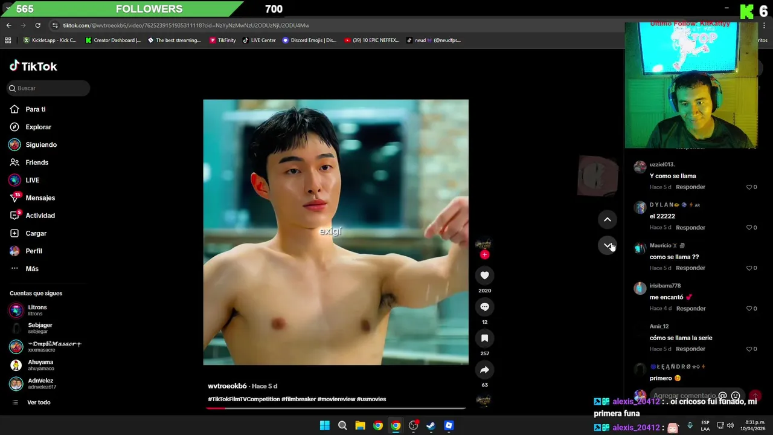The width and height of the screenshot is (773, 435).
Task: Like uzziel013. comment heart
Action: (x=749, y=187)
